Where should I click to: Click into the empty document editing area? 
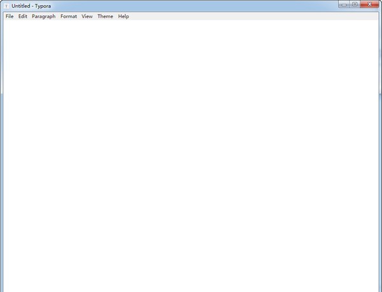(x=191, y=156)
